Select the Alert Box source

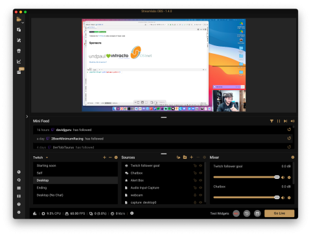[163, 180]
